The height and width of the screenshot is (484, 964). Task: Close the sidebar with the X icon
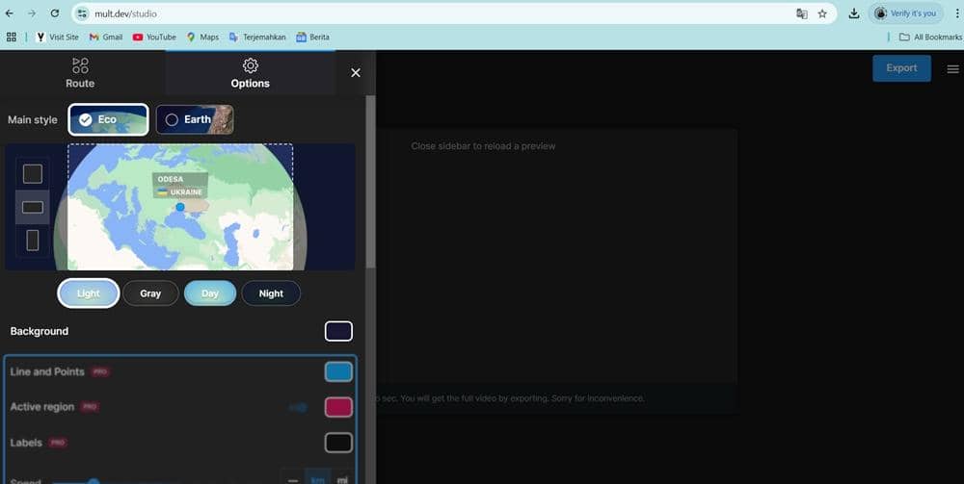click(x=356, y=73)
